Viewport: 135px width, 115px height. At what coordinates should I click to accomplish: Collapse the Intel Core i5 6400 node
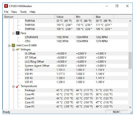(9, 46)
